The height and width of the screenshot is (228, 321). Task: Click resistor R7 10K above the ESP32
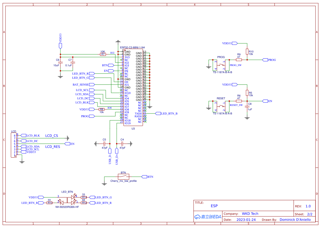(103, 54)
